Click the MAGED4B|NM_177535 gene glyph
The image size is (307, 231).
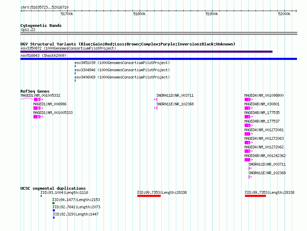click(249, 117)
